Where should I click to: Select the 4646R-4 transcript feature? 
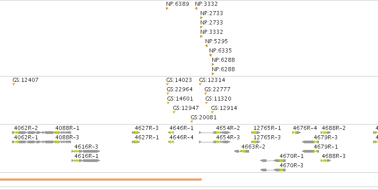pyautogui.click(x=171, y=142)
